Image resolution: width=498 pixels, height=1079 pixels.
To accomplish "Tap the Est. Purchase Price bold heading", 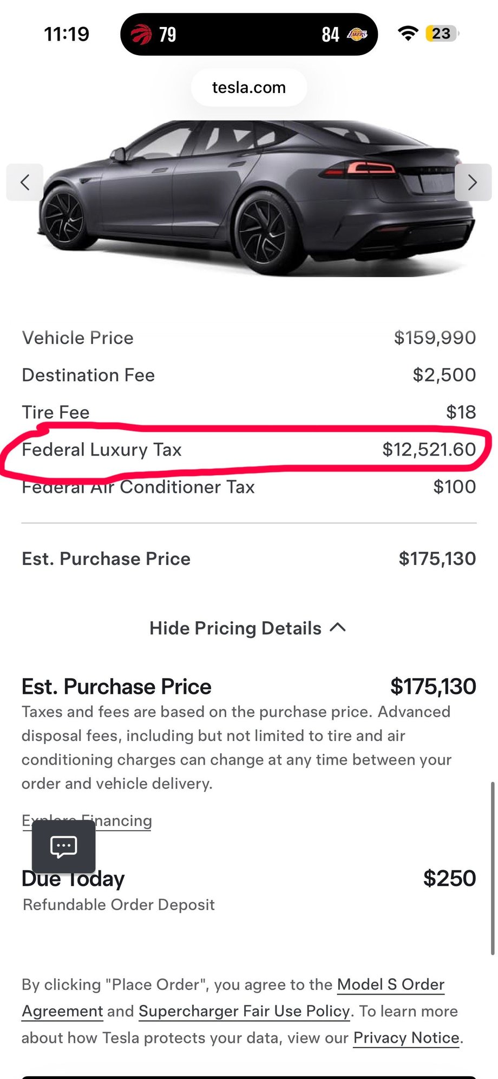I will click(116, 687).
